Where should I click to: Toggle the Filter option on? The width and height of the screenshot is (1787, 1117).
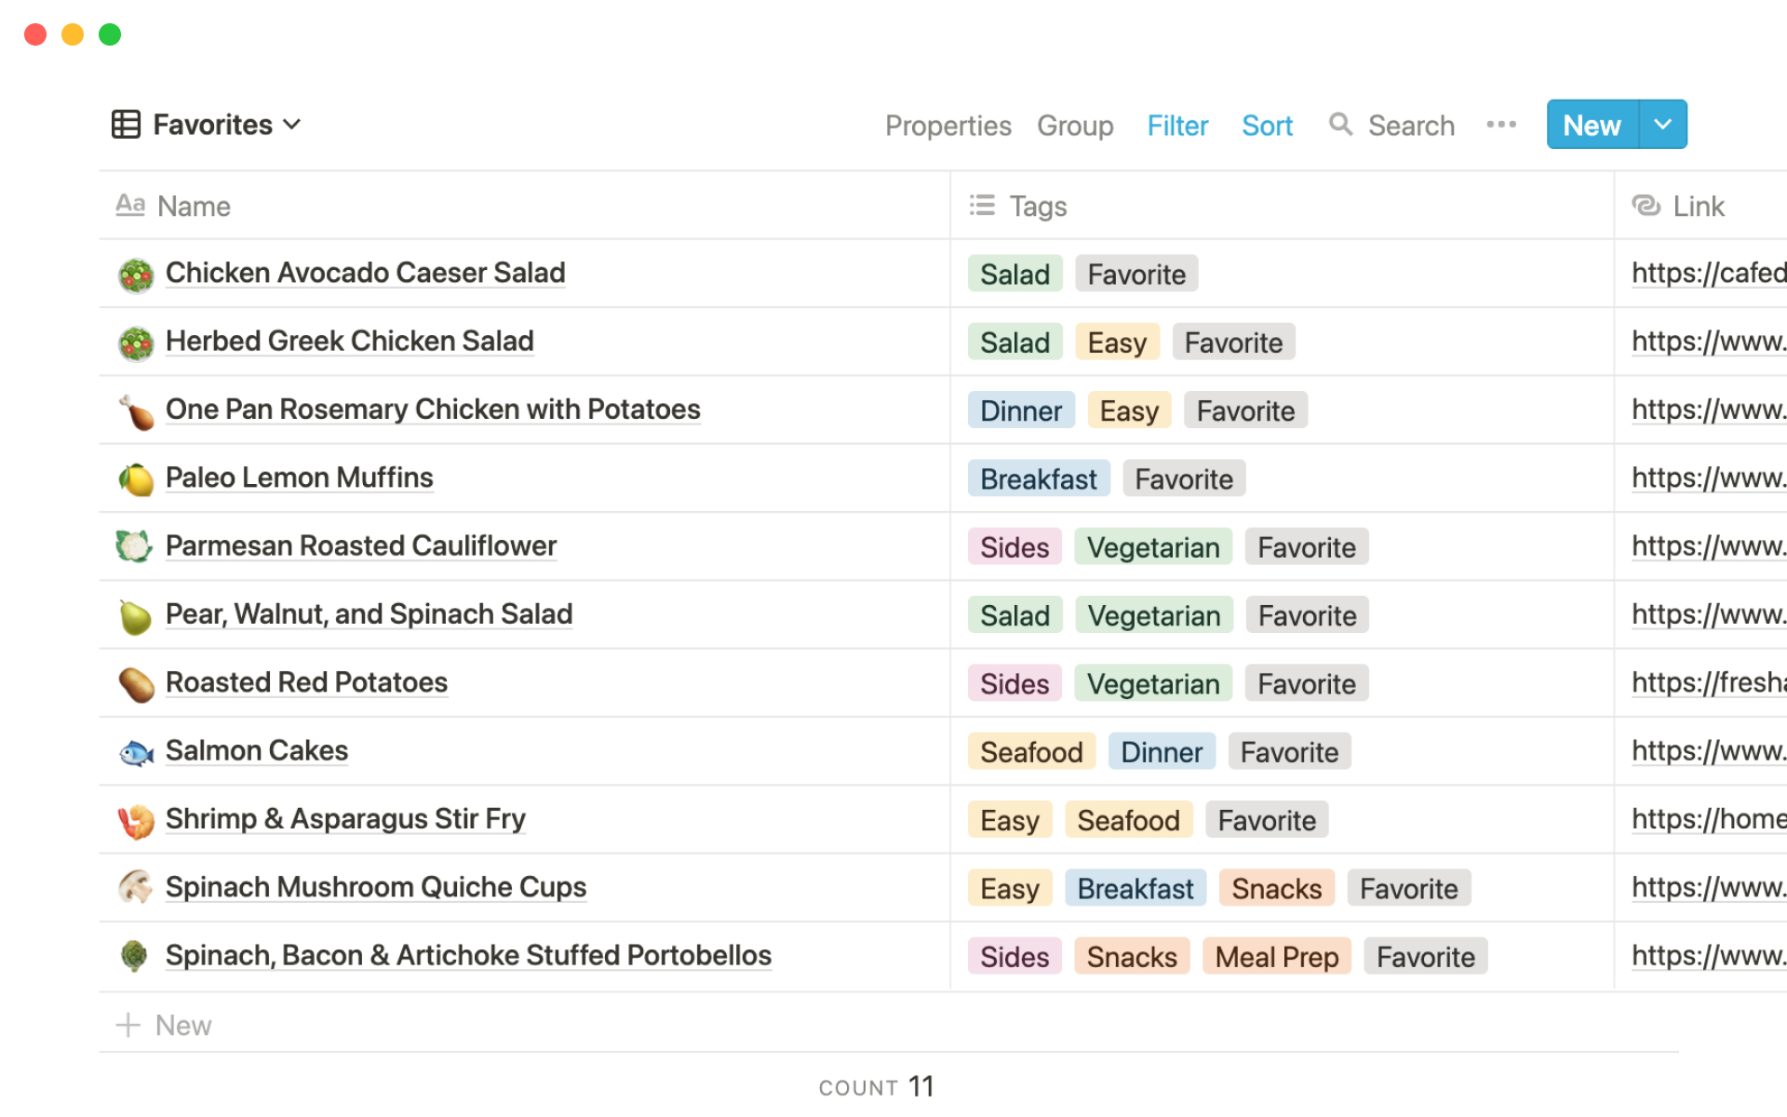[1177, 125]
